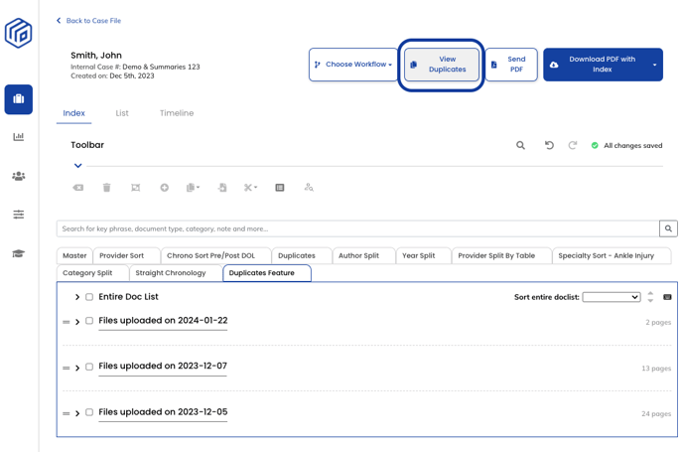This screenshot has height=452, width=683.
Task: Click the Files uploaded on 2023-12-07 title
Action: click(x=163, y=366)
